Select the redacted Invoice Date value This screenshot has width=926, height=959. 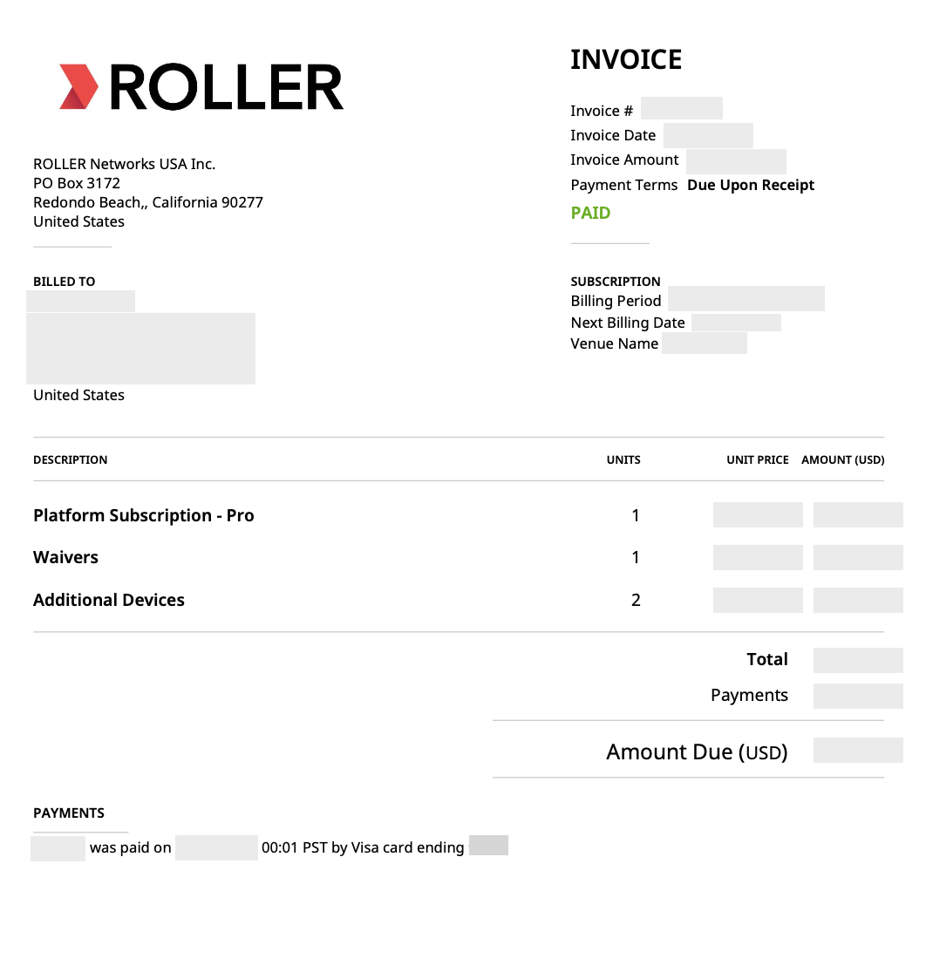(707, 135)
